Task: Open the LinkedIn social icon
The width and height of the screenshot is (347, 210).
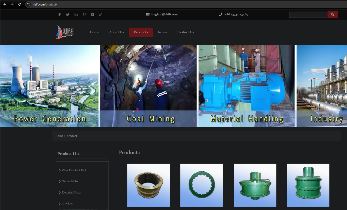Action: pyautogui.click(x=76, y=15)
